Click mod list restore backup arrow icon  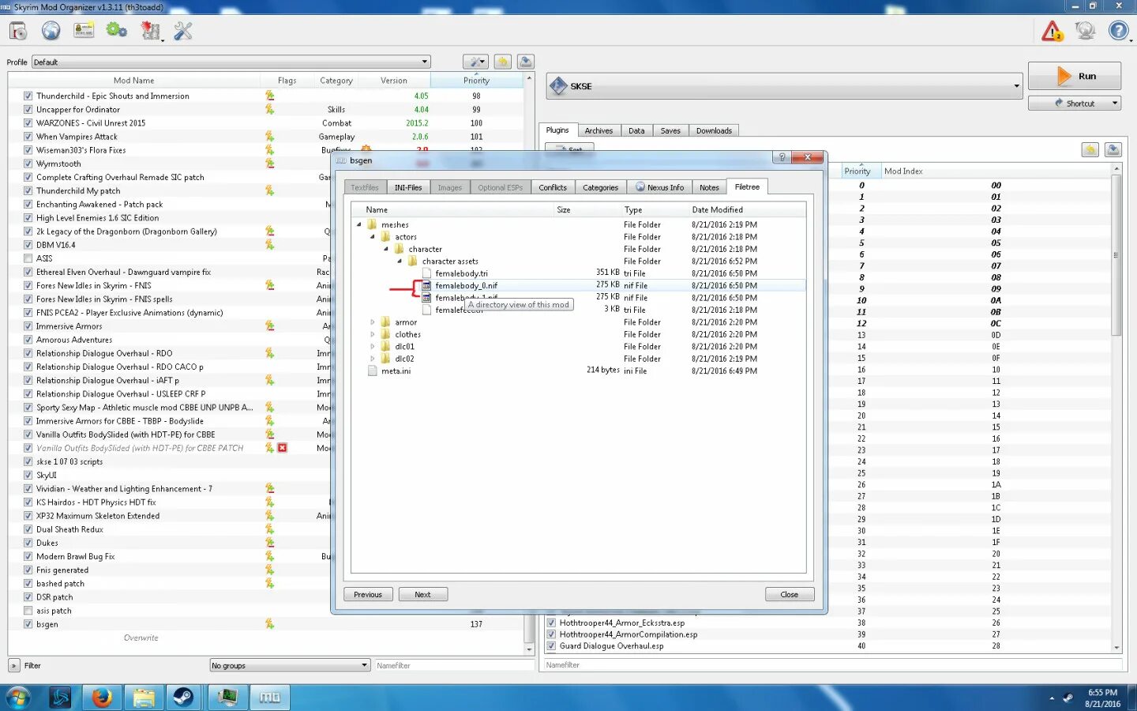pyautogui.click(x=503, y=62)
